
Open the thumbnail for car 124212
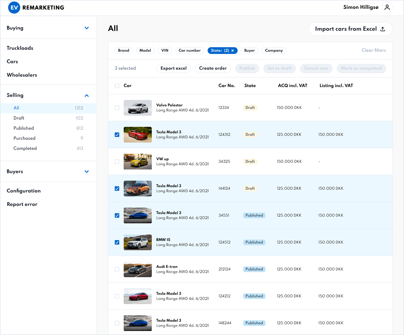tap(138, 296)
